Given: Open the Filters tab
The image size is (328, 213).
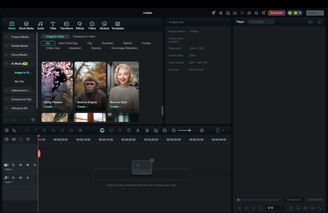Looking at the screenshot, I should point(92,25).
